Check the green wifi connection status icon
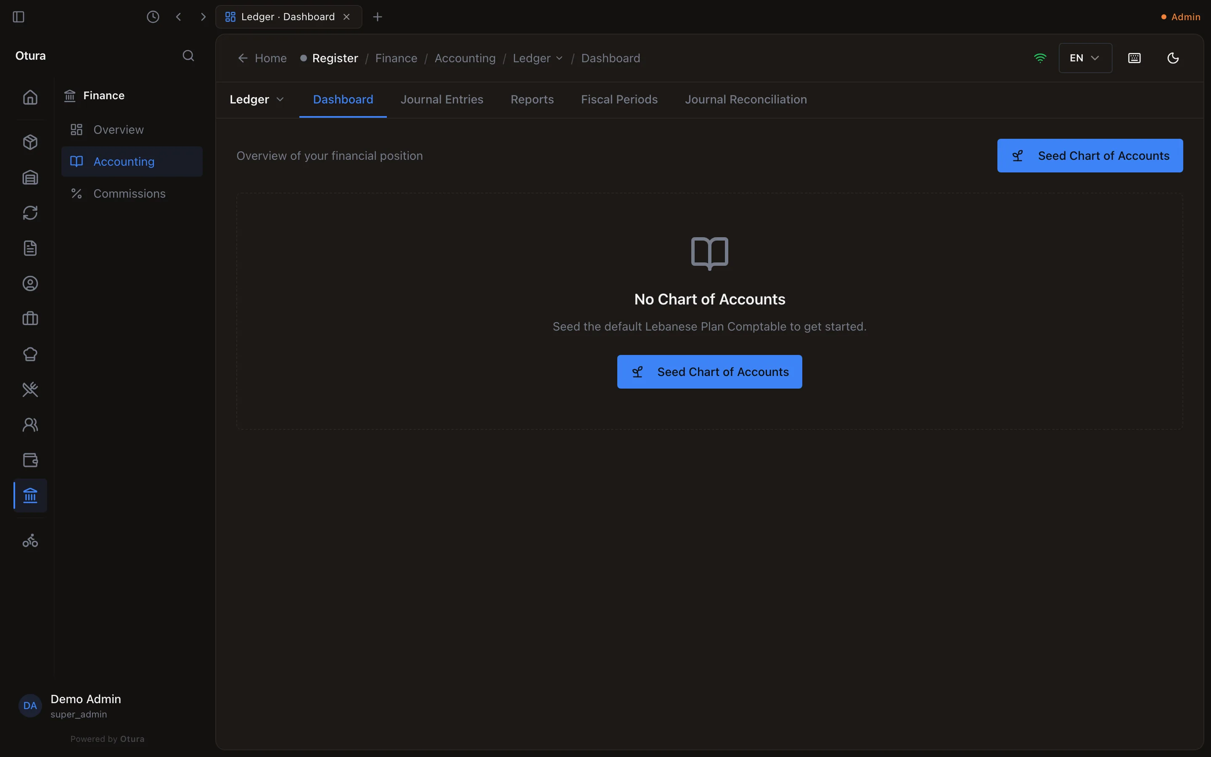 click(1040, 58)
